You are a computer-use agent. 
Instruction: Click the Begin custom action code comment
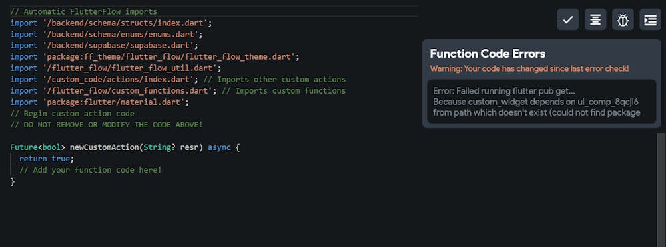(x=72, y=113)
